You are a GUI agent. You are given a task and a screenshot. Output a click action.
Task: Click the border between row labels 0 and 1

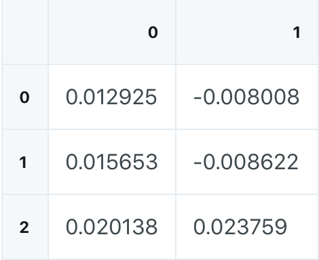pos(25,129)
